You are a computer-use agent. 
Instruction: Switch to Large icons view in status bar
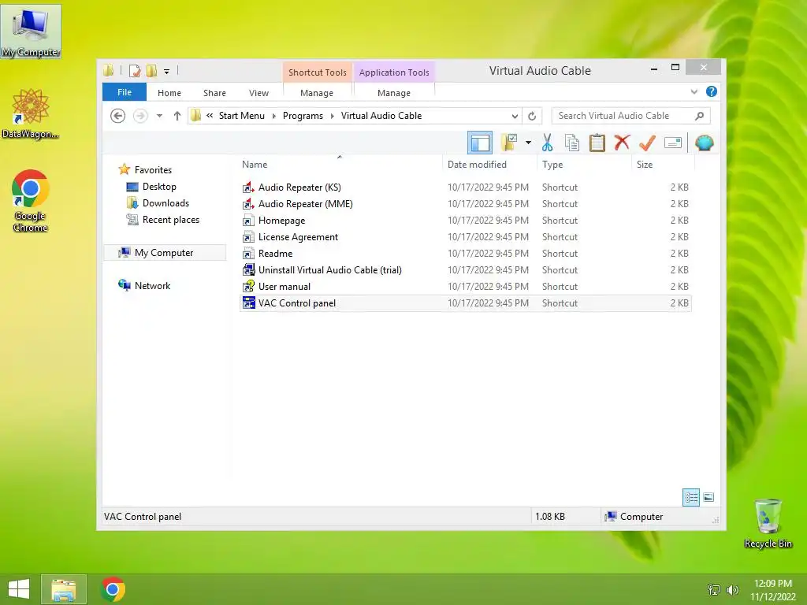tap(708, 497)
